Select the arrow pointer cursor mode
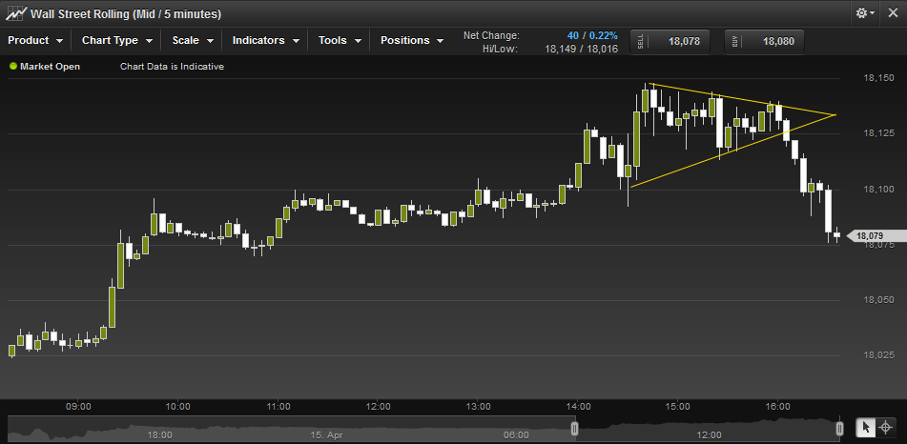907x444 pixels. pos(866,428)
